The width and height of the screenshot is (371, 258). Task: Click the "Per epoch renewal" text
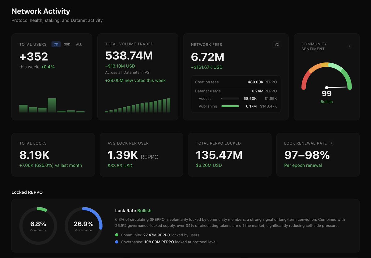point(303,165)
